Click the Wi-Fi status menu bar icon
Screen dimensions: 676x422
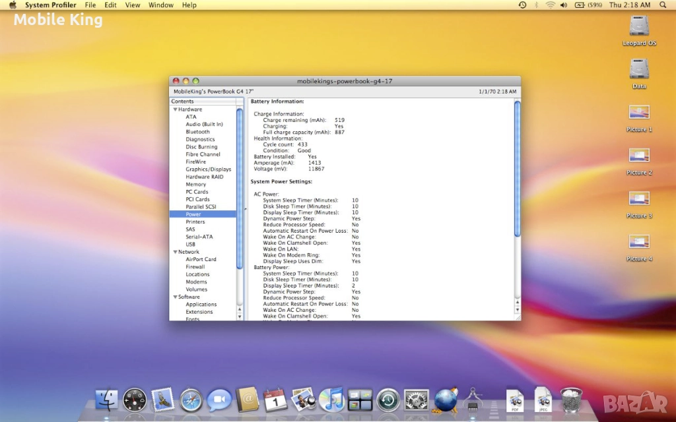[x=550, y=5]
